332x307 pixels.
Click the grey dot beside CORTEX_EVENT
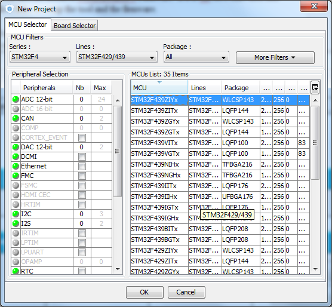(x=16, y=137)
